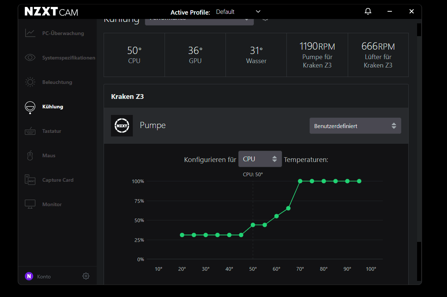Select the curve point at 85°
This screenshot has width=447, height=297.
tap(335, 181)
